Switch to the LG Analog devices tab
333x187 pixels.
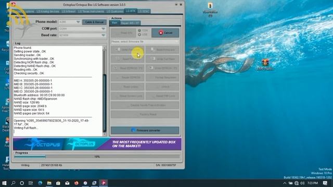(x=47, y=11)
